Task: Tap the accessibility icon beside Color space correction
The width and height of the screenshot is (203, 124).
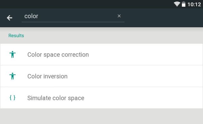Action: click(x=12, y=55)
